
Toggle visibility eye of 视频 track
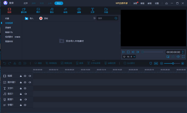[25, 76]
